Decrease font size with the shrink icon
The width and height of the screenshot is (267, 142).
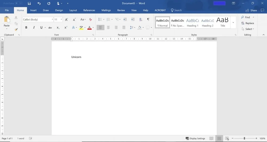pos(74,19)
